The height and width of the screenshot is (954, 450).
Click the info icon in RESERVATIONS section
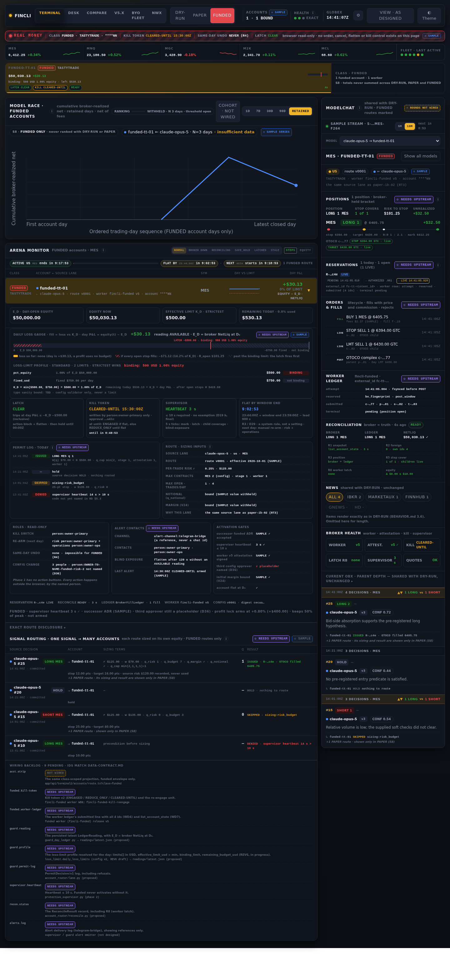(x=438, y=265)
